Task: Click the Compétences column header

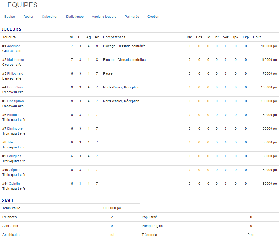Action: pyautogui.click(x=114, y=37)
